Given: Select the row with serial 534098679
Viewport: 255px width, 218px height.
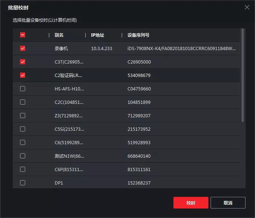Looking at the screenshot, I should 126,75.
